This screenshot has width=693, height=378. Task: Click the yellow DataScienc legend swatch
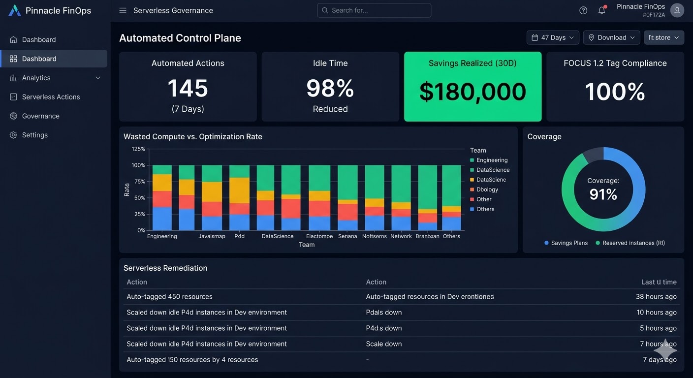click(x=472, y=180)
